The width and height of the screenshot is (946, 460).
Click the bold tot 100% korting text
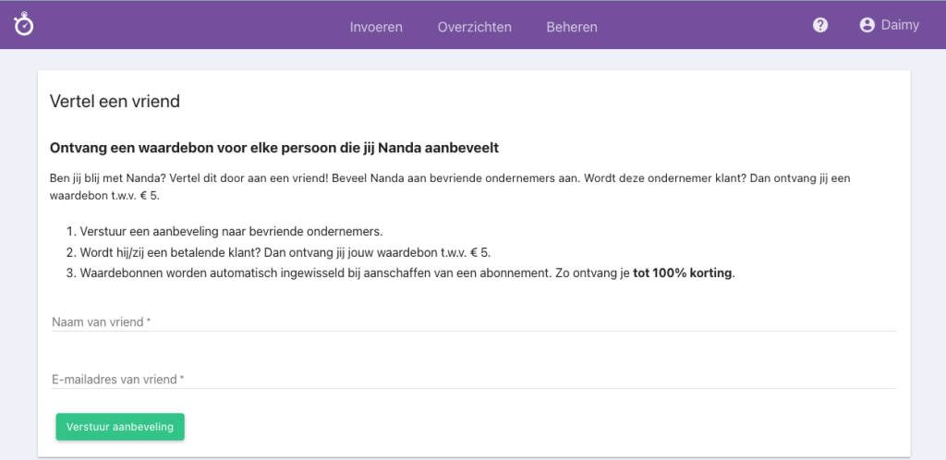(683, 274)
